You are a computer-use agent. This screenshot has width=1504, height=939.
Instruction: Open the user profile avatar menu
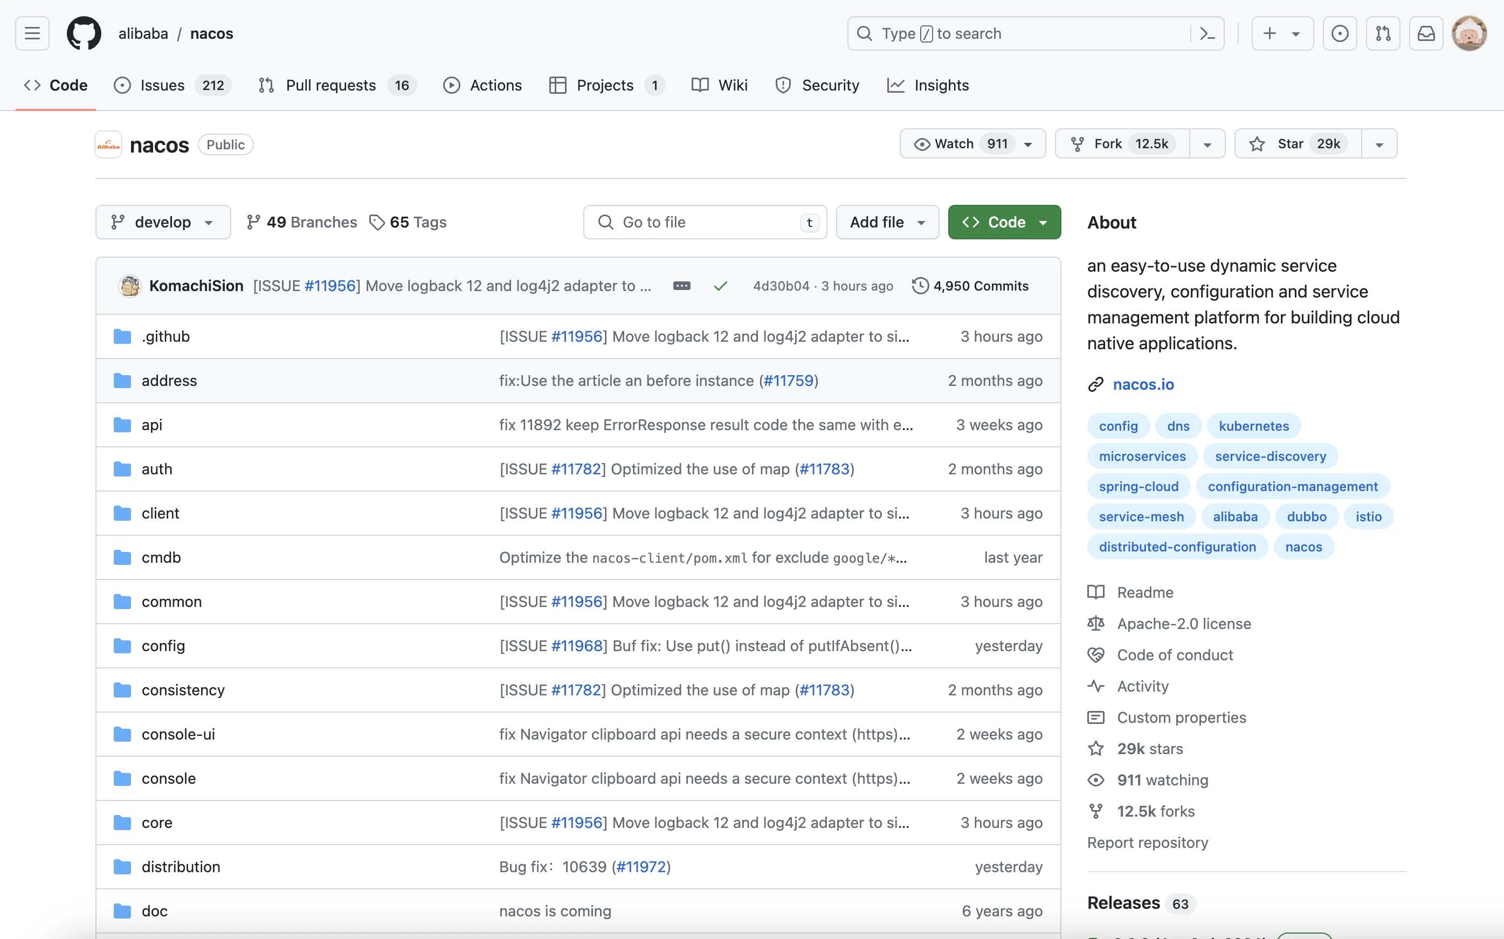pos(1468,33)
